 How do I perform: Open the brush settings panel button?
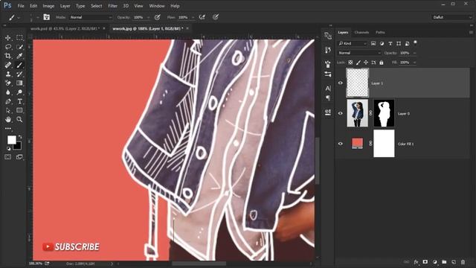pyautogui.click(x=46, y=17)
